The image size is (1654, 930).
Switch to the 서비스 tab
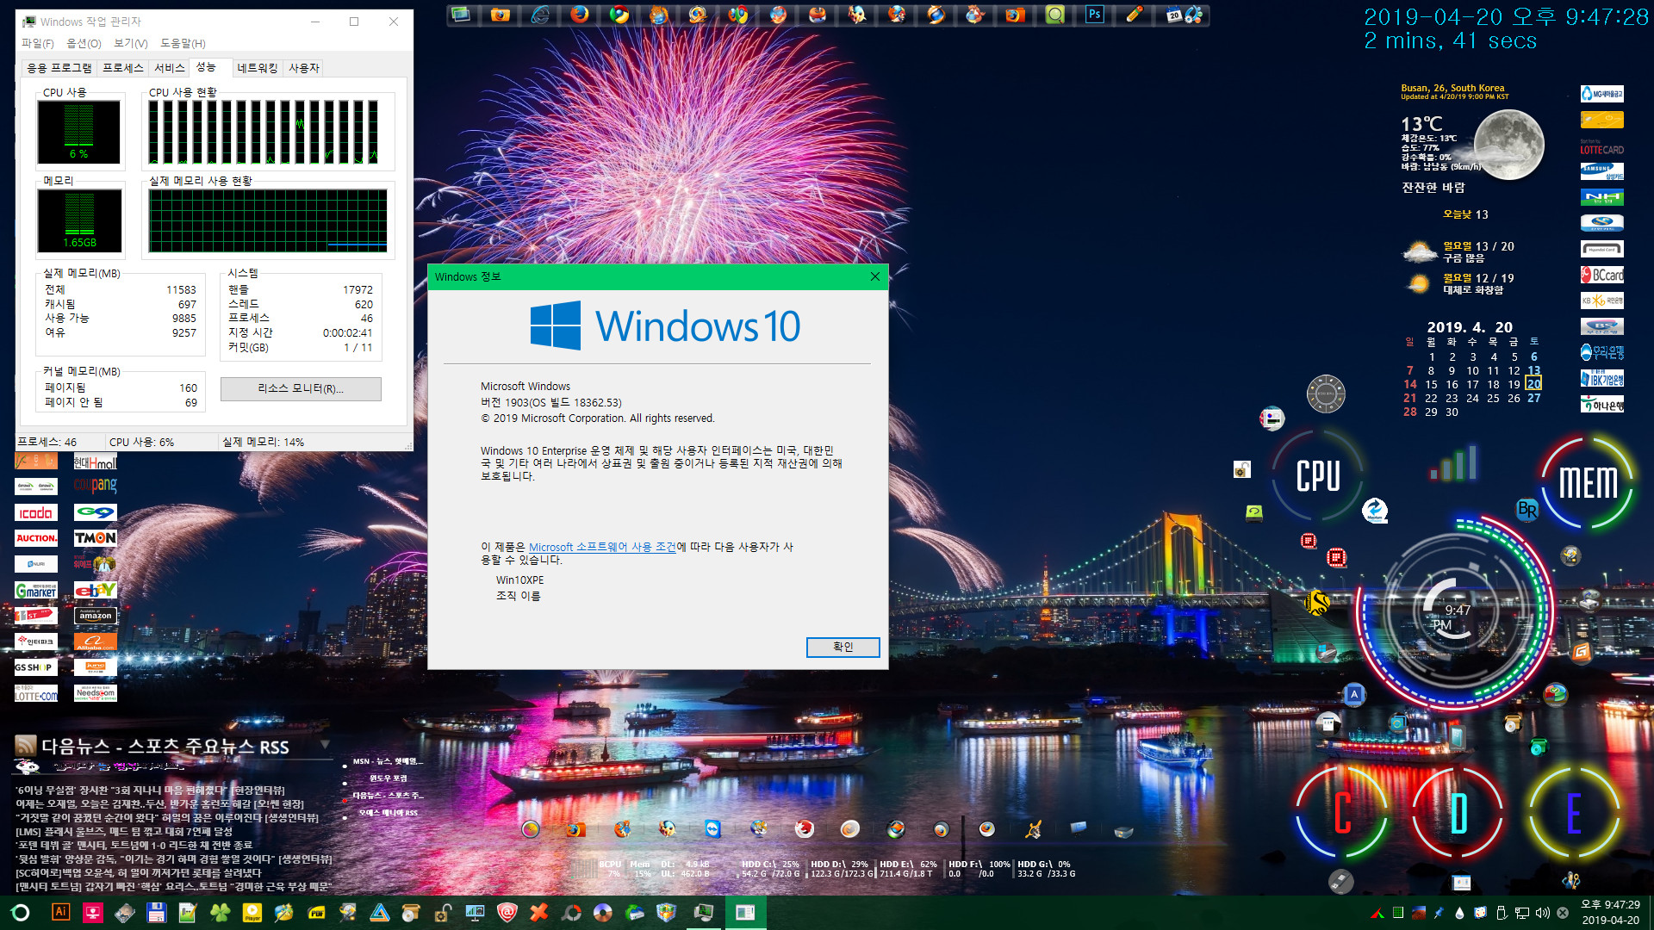pyautogui.click(x=169, y=68)
